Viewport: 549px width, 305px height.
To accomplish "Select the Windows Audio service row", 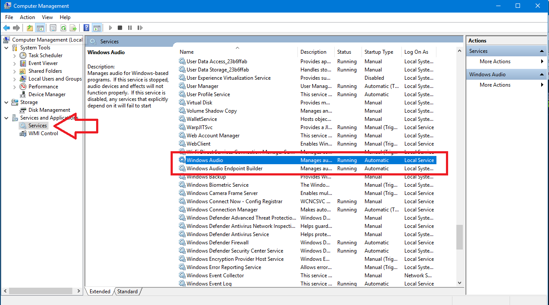I will coord(307,160).
